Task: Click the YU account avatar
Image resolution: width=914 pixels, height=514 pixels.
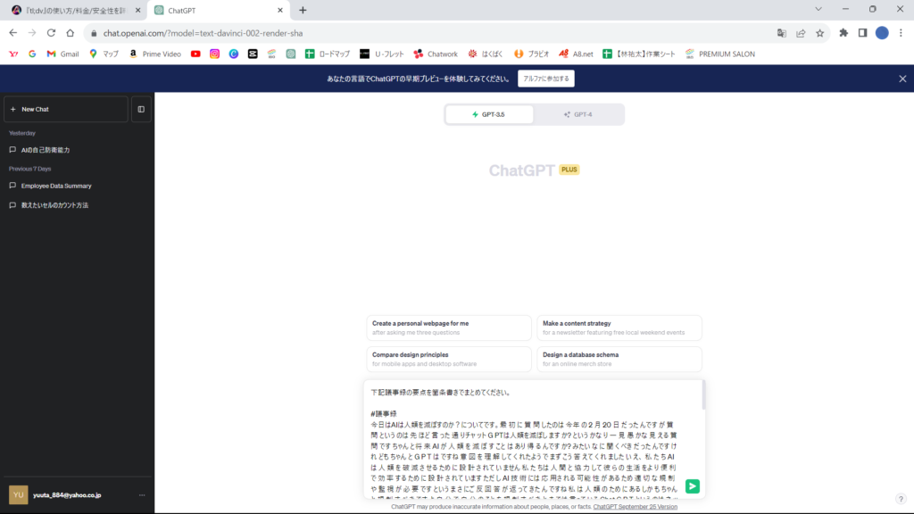Action: coord(18,494)
